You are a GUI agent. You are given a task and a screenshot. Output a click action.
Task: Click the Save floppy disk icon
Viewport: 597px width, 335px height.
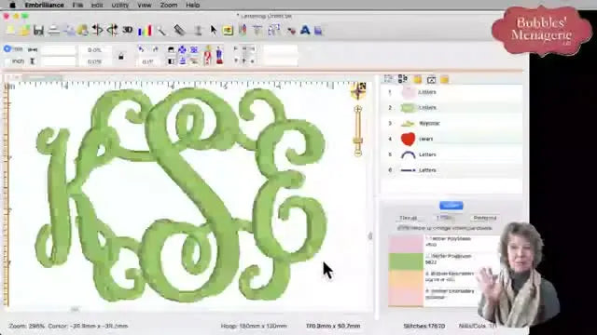point(38,30)
